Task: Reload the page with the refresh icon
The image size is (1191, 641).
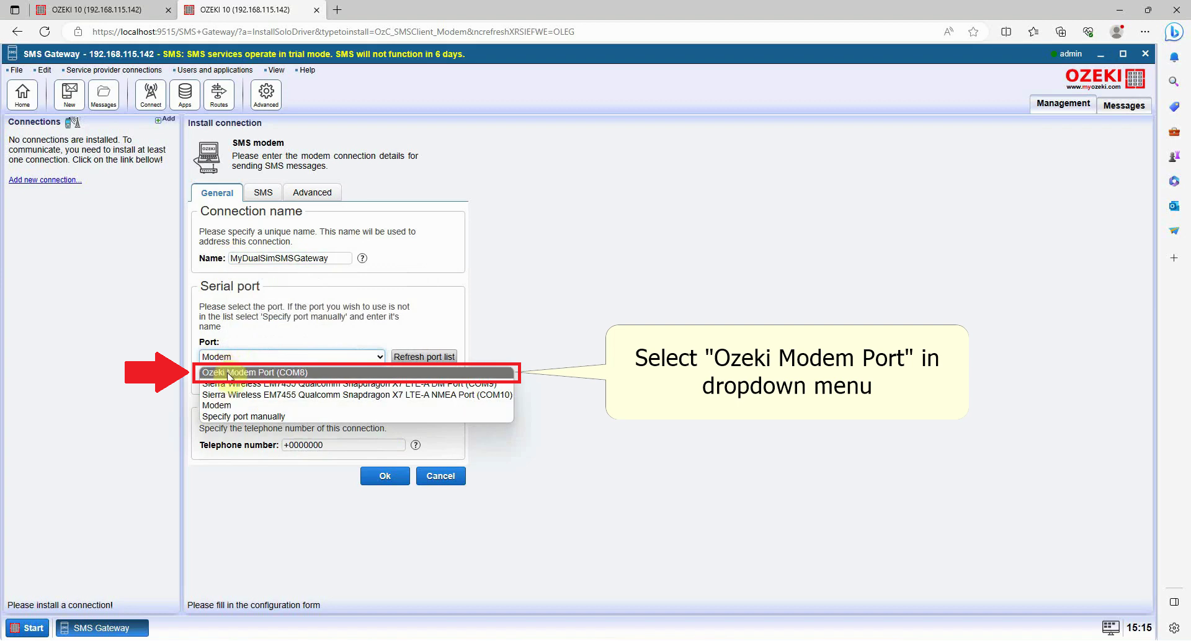Action: tap(45, 32)
